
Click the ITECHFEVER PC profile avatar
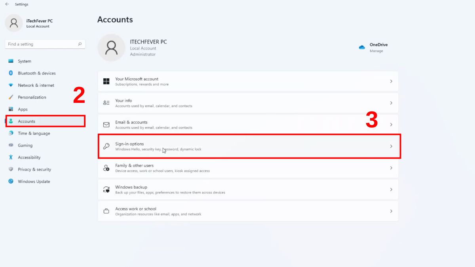tap(111, 48)
